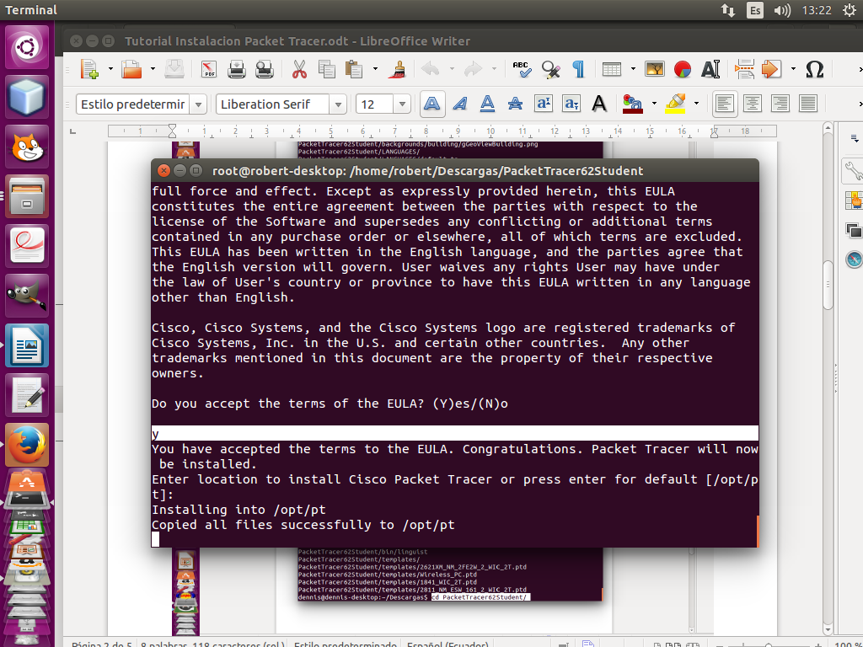Image resolution: width=863 pixels, height=647 pixels.
Task: Apply the dark red font color
Action: coord(633,104)
